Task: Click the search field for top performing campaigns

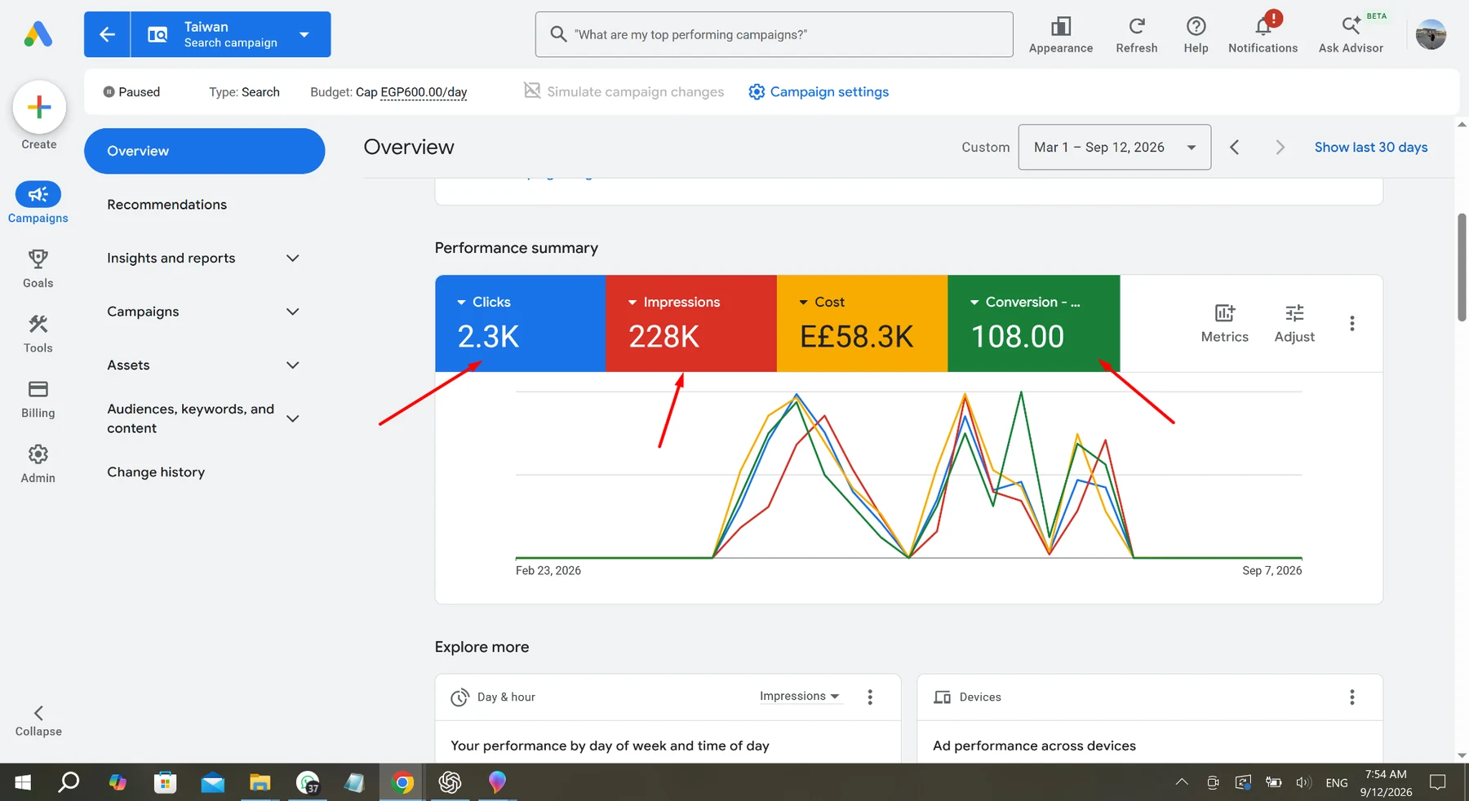Action: (774, 34)
